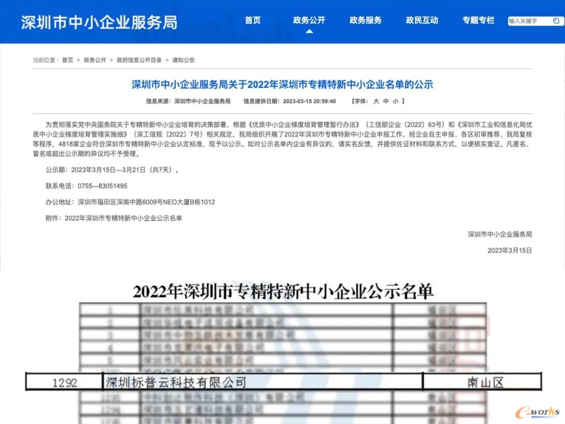The image size is (565, 424).
Task: Click the 信息来源：深圳市中小企业服务局 text
Action: [188, 102]
